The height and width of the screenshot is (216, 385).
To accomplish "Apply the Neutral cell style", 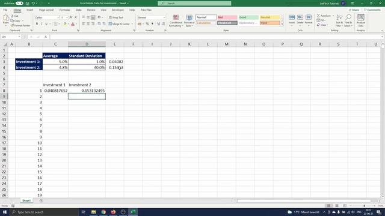I will point(269,17).
